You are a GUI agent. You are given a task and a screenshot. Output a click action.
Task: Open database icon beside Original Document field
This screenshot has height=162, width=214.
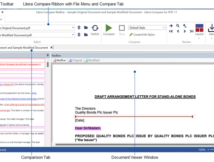tap(79, 28)
